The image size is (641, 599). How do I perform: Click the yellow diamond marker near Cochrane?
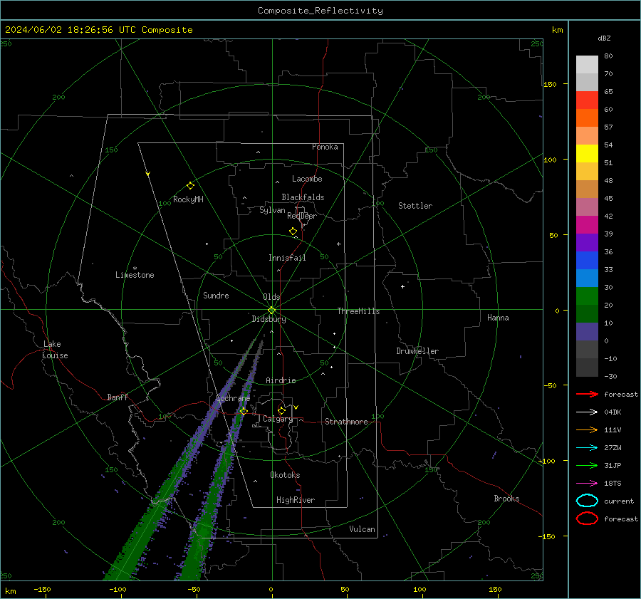click(244, 411)
